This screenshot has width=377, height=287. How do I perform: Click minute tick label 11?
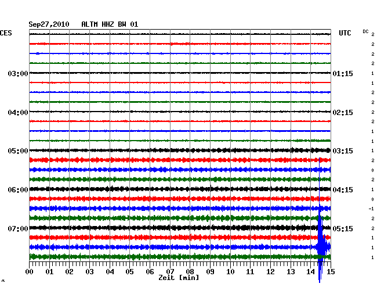(251, 272)
